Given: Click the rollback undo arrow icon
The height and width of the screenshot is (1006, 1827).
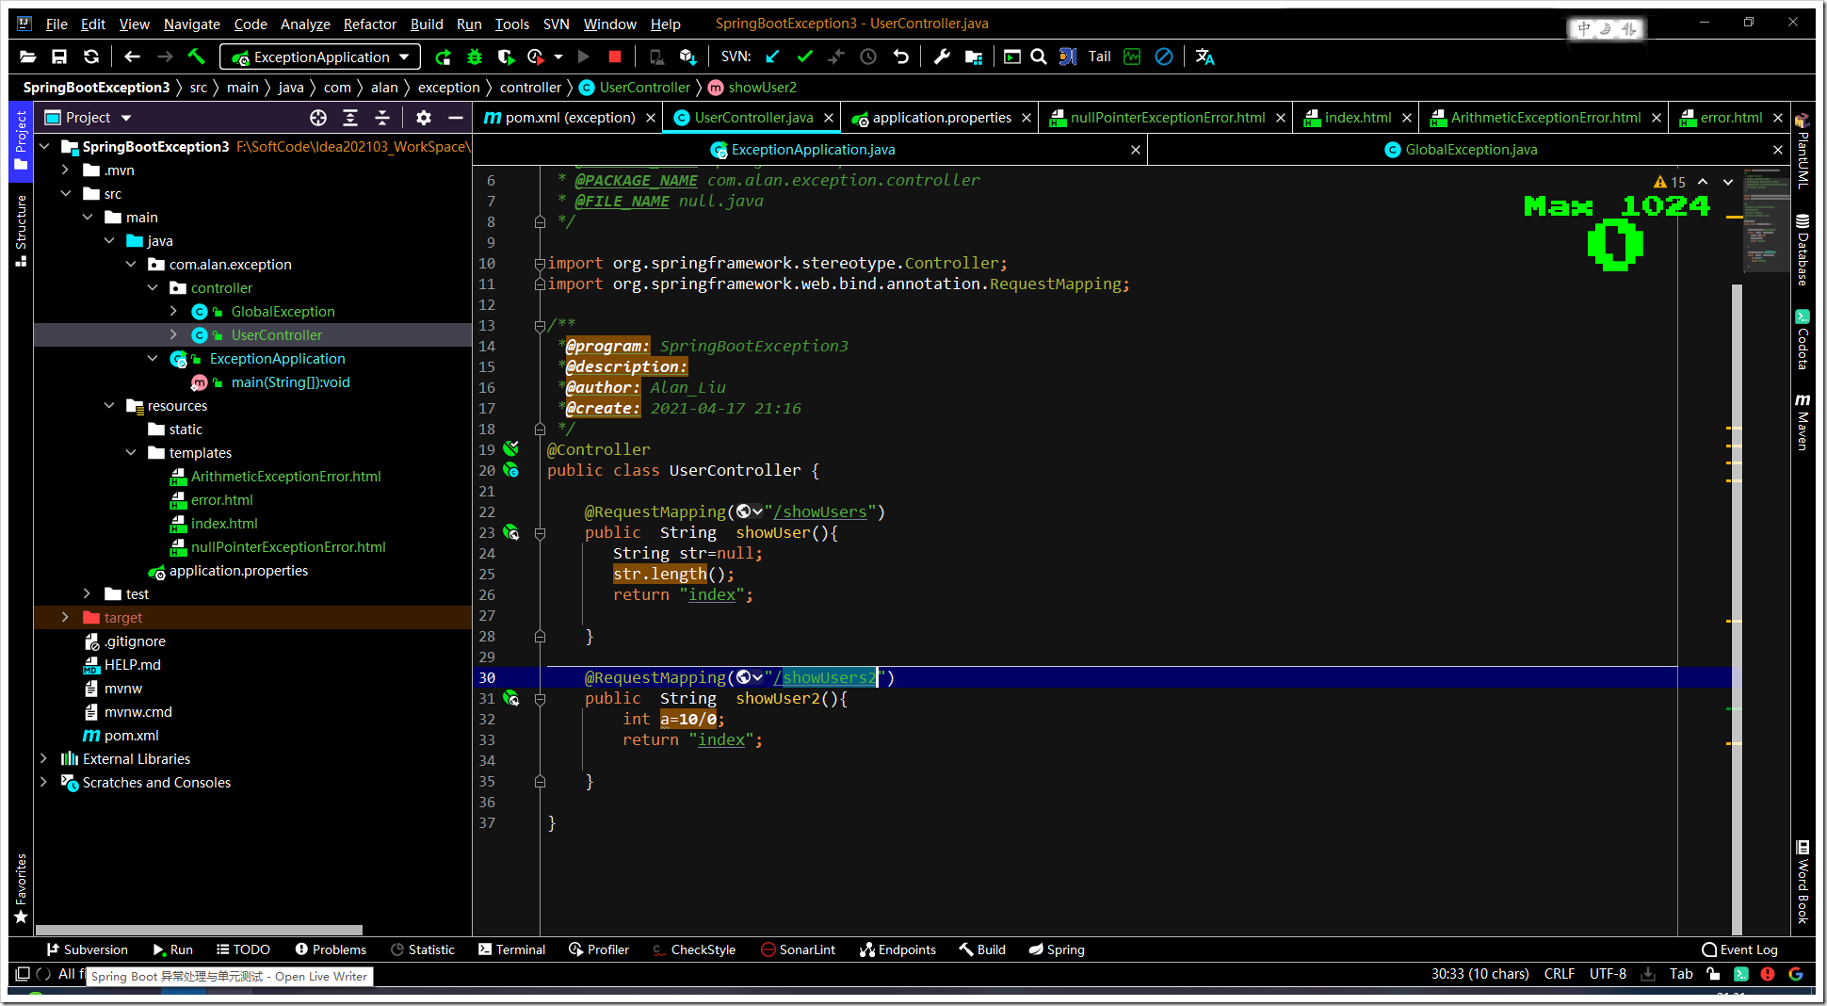Looking at the screenshot, I should pyautogui.click(x=900, y=57).
